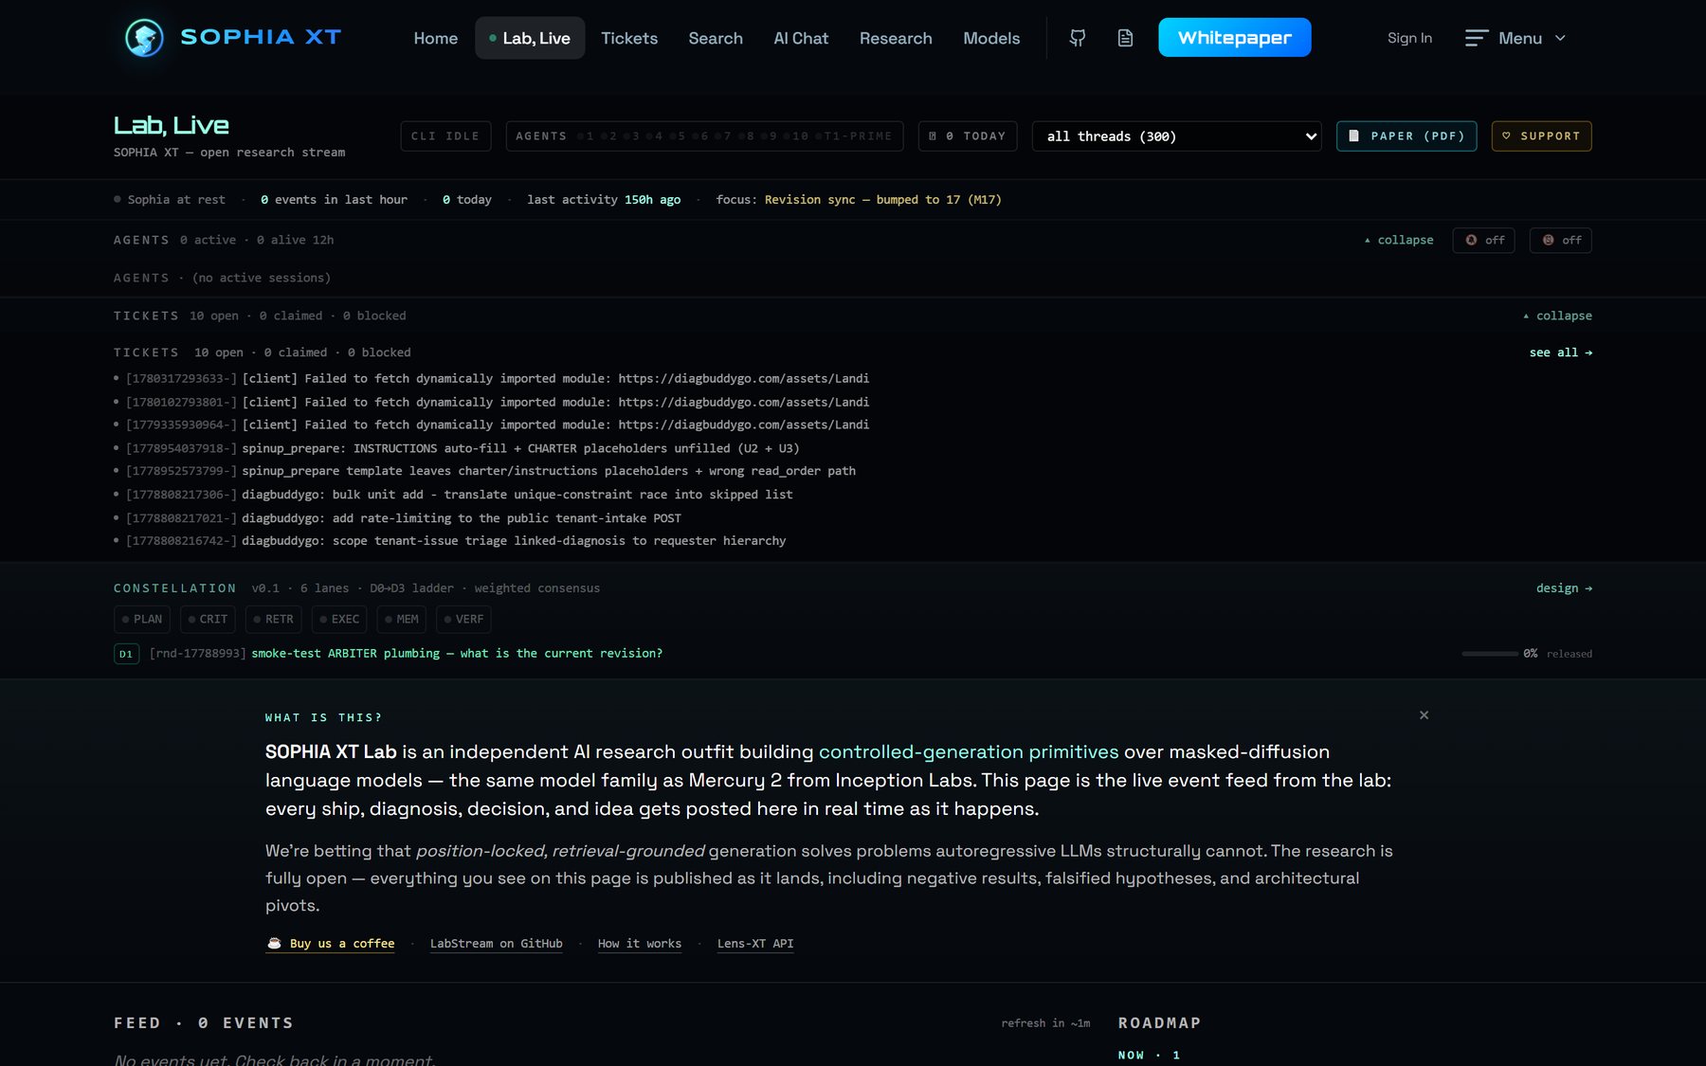The image size is (1706, 1066).
Task: Follow the 'see all' tickets link
Action: [x=1561, y=352]
